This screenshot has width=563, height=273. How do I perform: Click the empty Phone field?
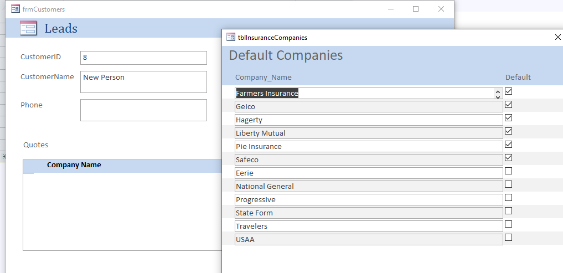(143, 110)
